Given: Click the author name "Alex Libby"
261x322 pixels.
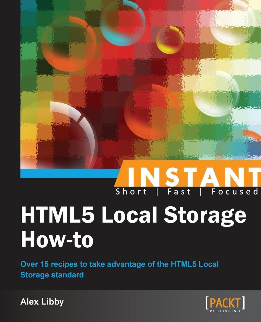Looking at the screenshot, I should pos(42,302).
